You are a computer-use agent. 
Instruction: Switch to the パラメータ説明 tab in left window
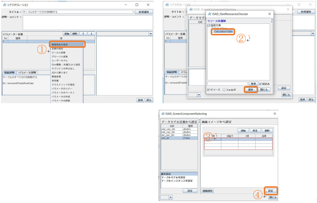pyautogui.click(x=27, y=73)
